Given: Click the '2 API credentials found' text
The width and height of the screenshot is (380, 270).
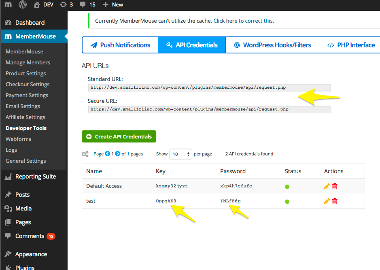Looking at the screenshot, I should click(249, 154).
